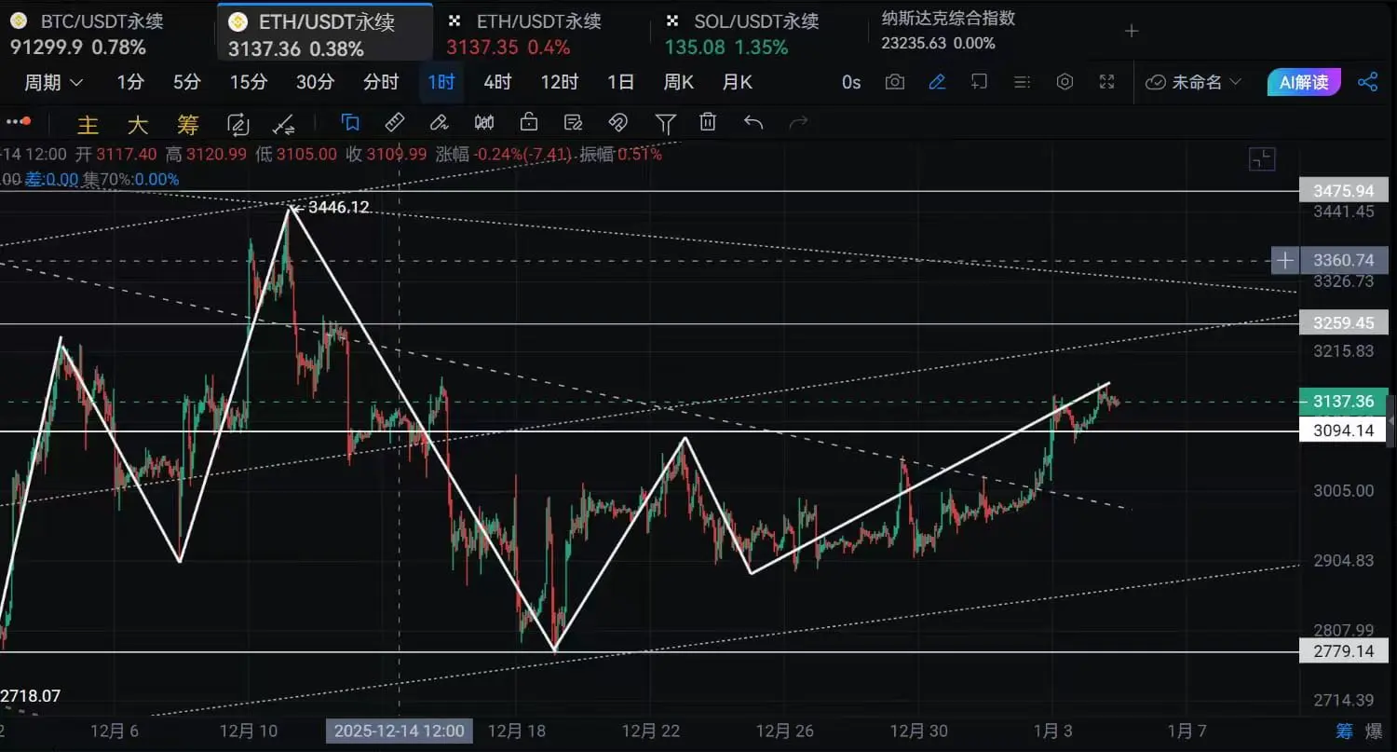Click the 1月 3 date on time axis
The image size is (1397, 752).
(1051, 731)
